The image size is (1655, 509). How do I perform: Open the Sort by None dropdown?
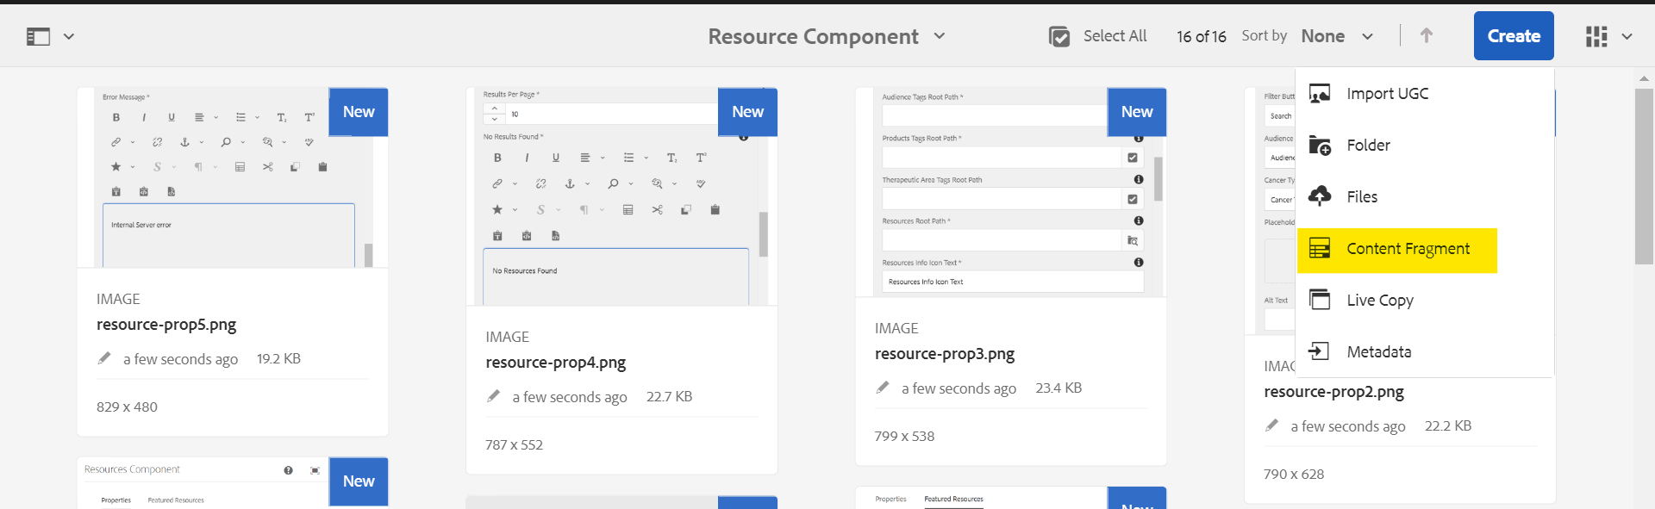pos(1336,36)
